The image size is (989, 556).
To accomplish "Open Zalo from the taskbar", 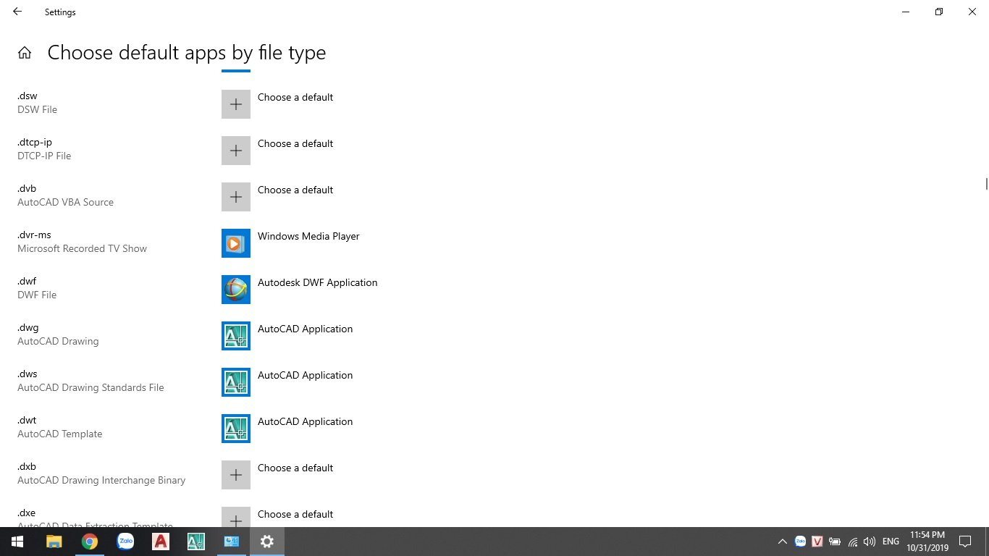I will click(x=125, y=542).
